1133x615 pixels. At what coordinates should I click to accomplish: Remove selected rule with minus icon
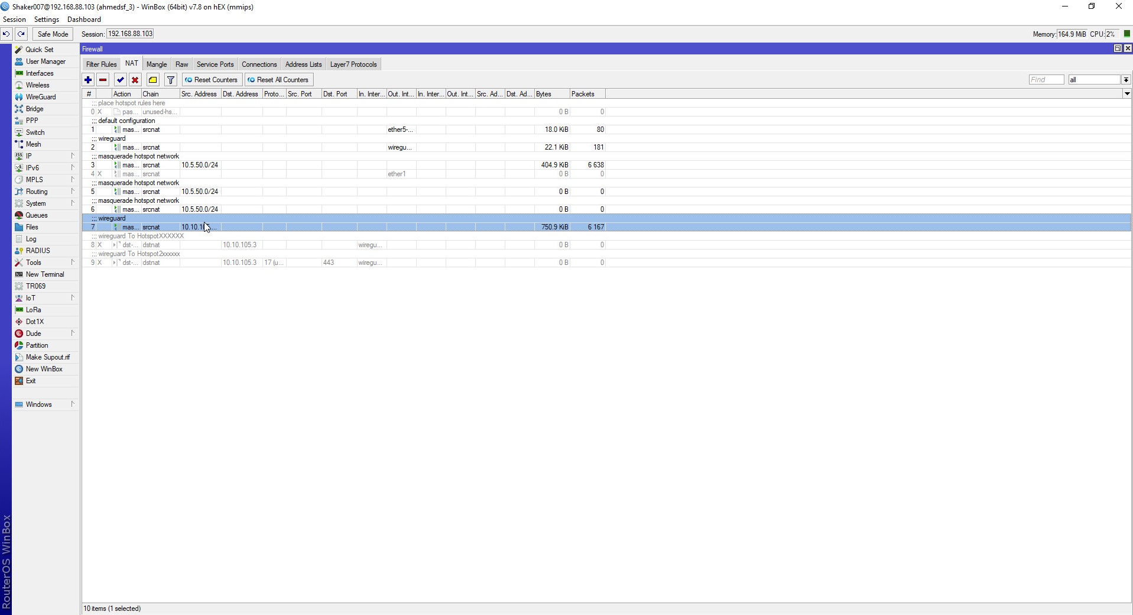point(103,80)
